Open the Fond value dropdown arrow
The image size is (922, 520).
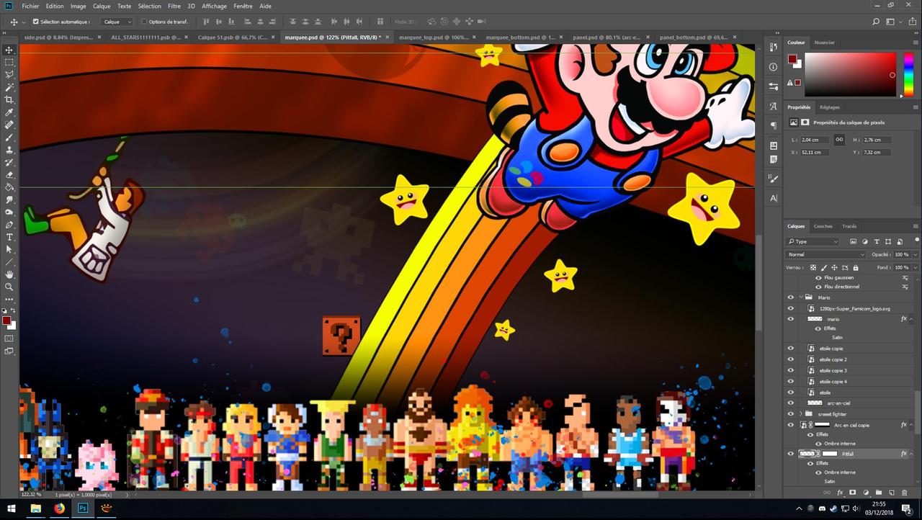click(x=916, y=267)
